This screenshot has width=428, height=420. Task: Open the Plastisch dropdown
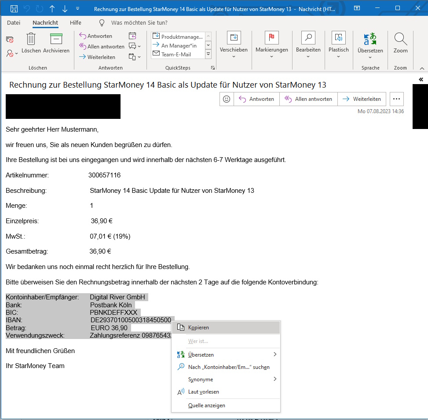tap(338, 44)
